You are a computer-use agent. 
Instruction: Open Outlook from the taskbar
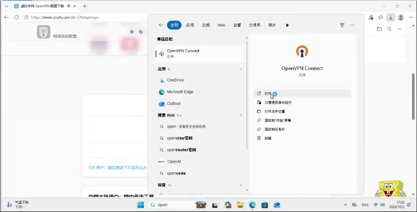pos(277,205)
